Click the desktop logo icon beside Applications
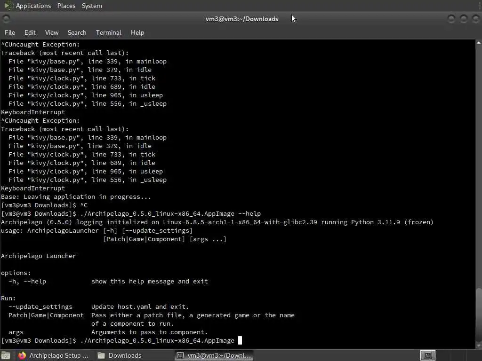The width and height of the screenshot is (482, 361). tap(8, 6)
